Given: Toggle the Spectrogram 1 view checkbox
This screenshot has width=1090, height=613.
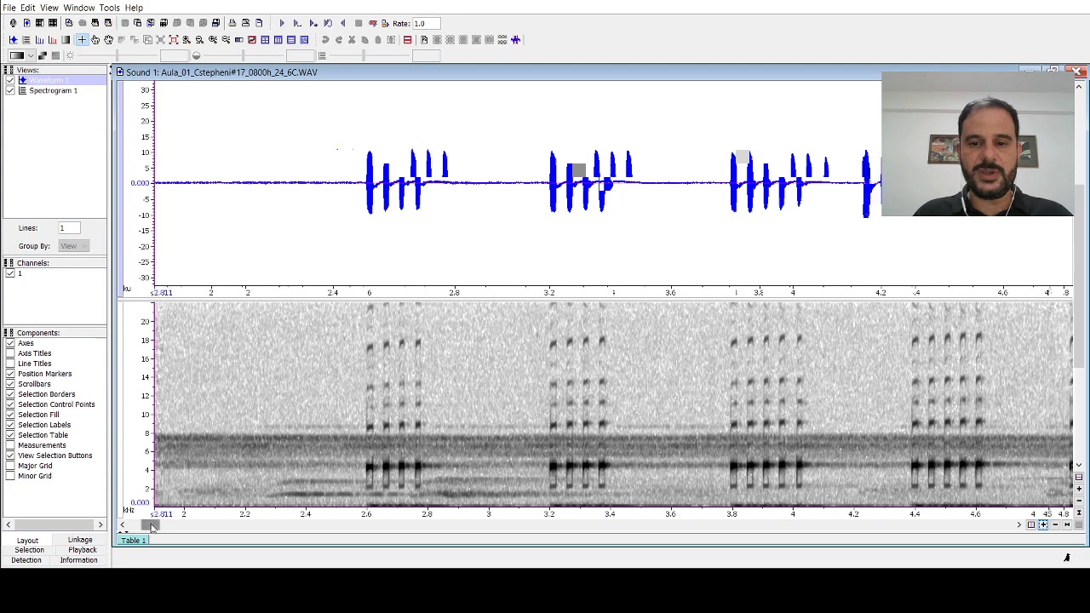Looking at the screenshot, I should coord(10,90).
